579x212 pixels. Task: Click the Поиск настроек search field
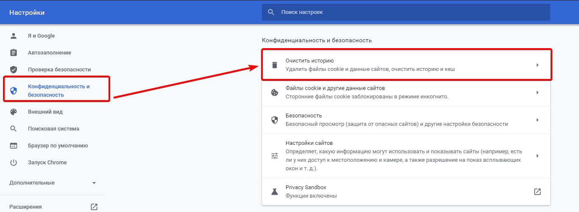click(406, 12)
